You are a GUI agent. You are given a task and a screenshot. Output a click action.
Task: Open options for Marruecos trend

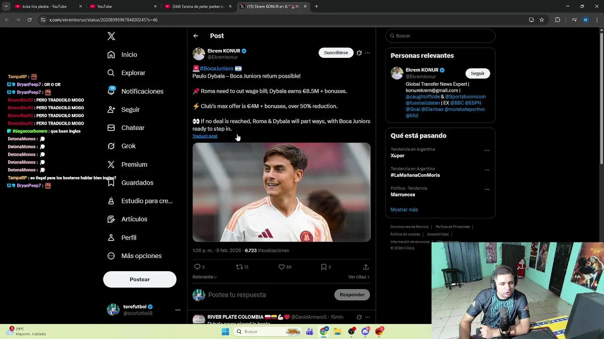pyautogui.click(x=487, y=190)
